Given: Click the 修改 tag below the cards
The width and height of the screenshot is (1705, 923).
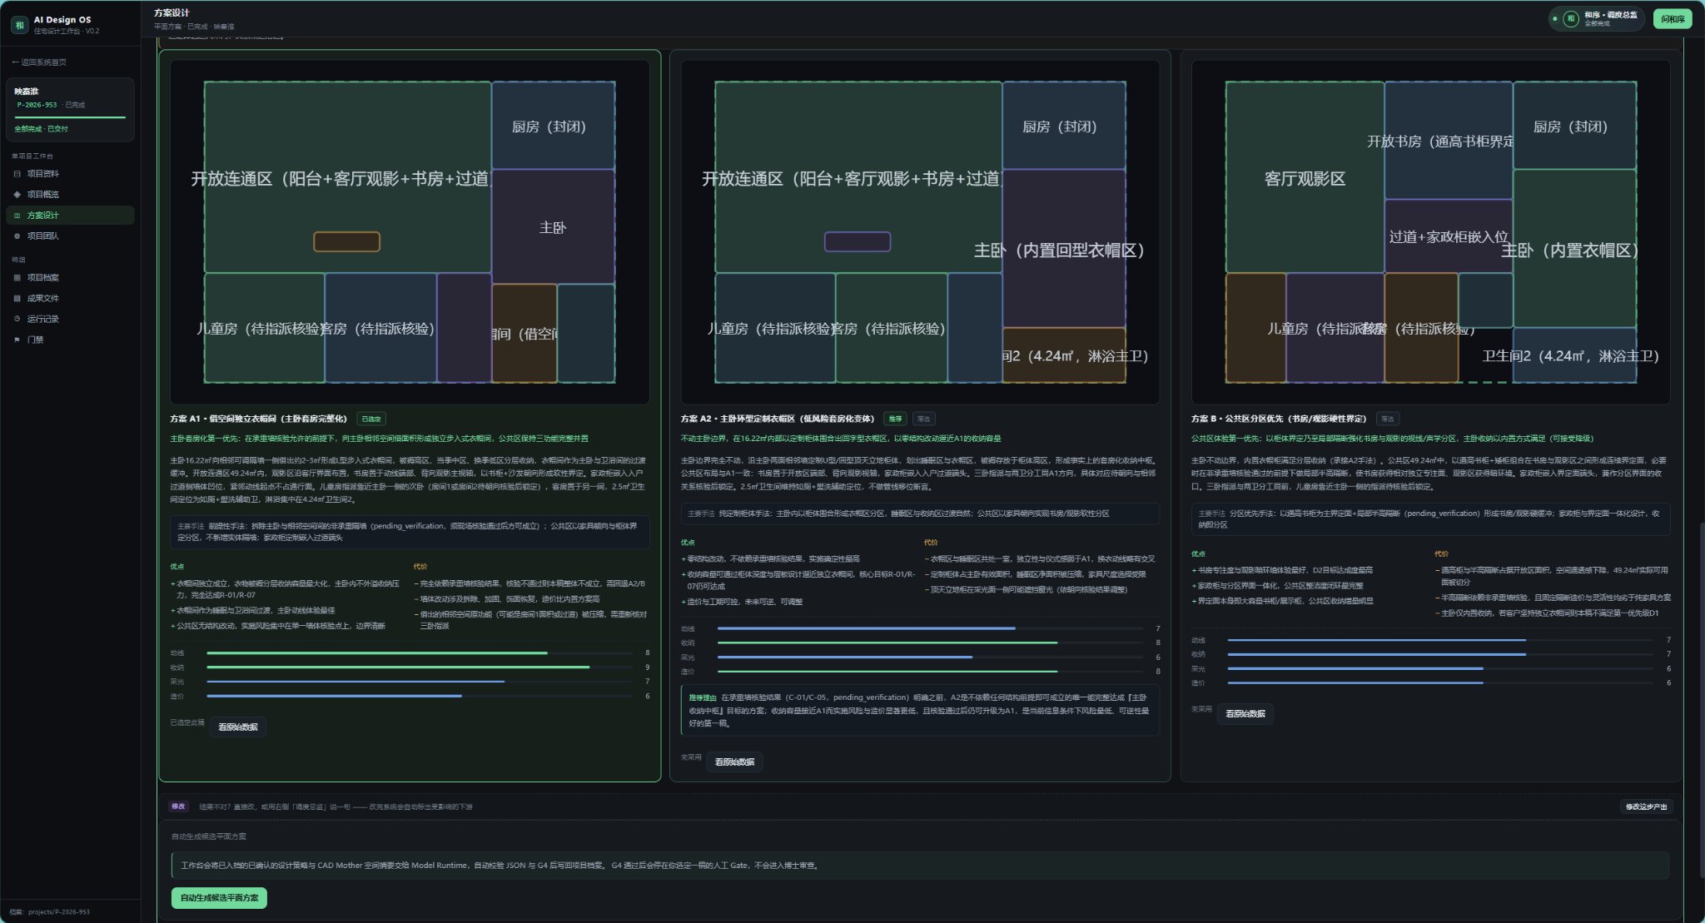Looking at the screenshot, I should coord(179,806).
